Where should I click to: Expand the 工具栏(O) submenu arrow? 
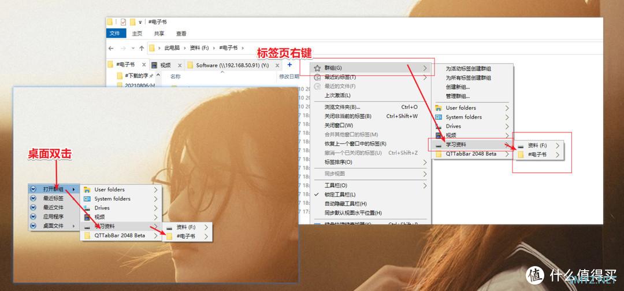click(x=425, y=186)
